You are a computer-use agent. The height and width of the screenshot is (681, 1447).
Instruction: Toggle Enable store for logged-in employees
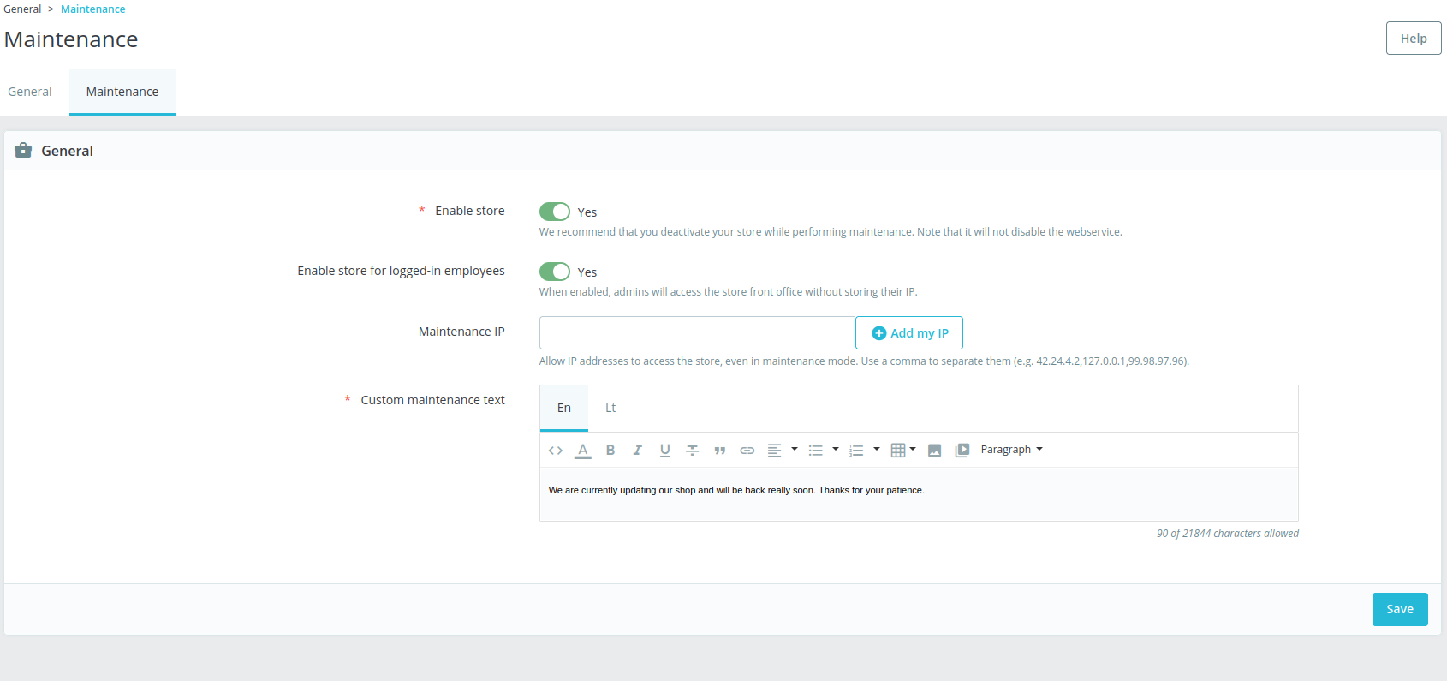click(555, 272)
